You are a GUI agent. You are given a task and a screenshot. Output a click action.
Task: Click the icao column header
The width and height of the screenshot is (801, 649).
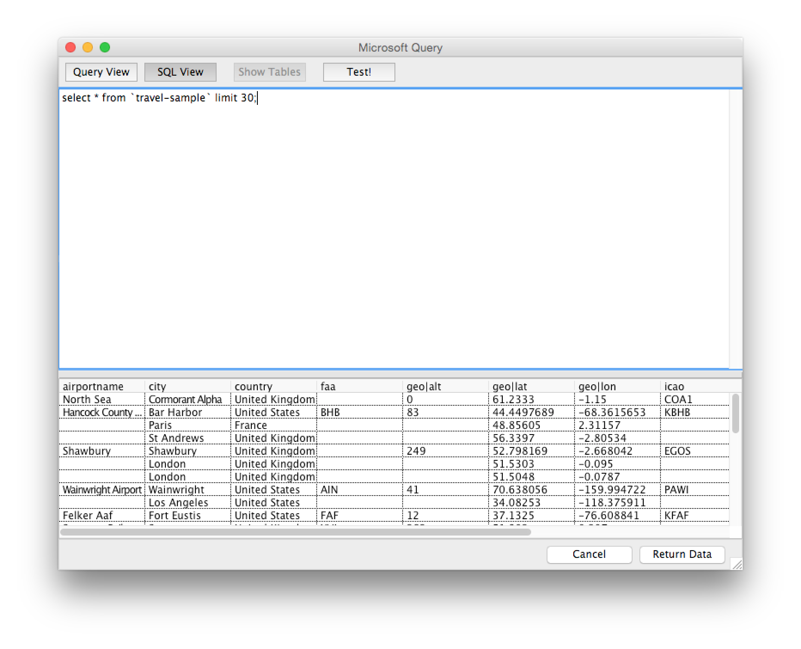point(695,386)
